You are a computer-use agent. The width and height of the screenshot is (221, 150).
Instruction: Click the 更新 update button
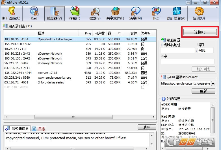tap(203, 91)
